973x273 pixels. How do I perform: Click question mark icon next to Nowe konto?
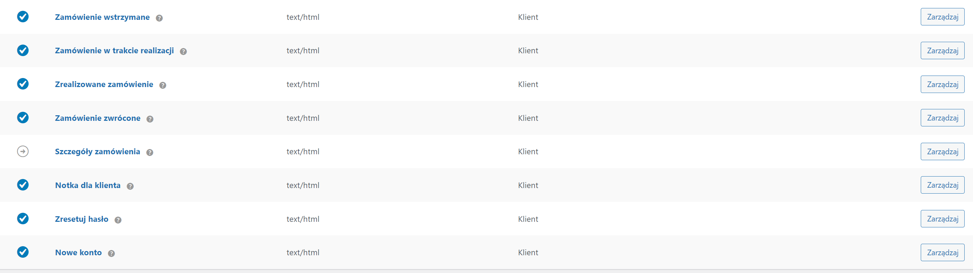pyautogui.click(x=111, y=253)
